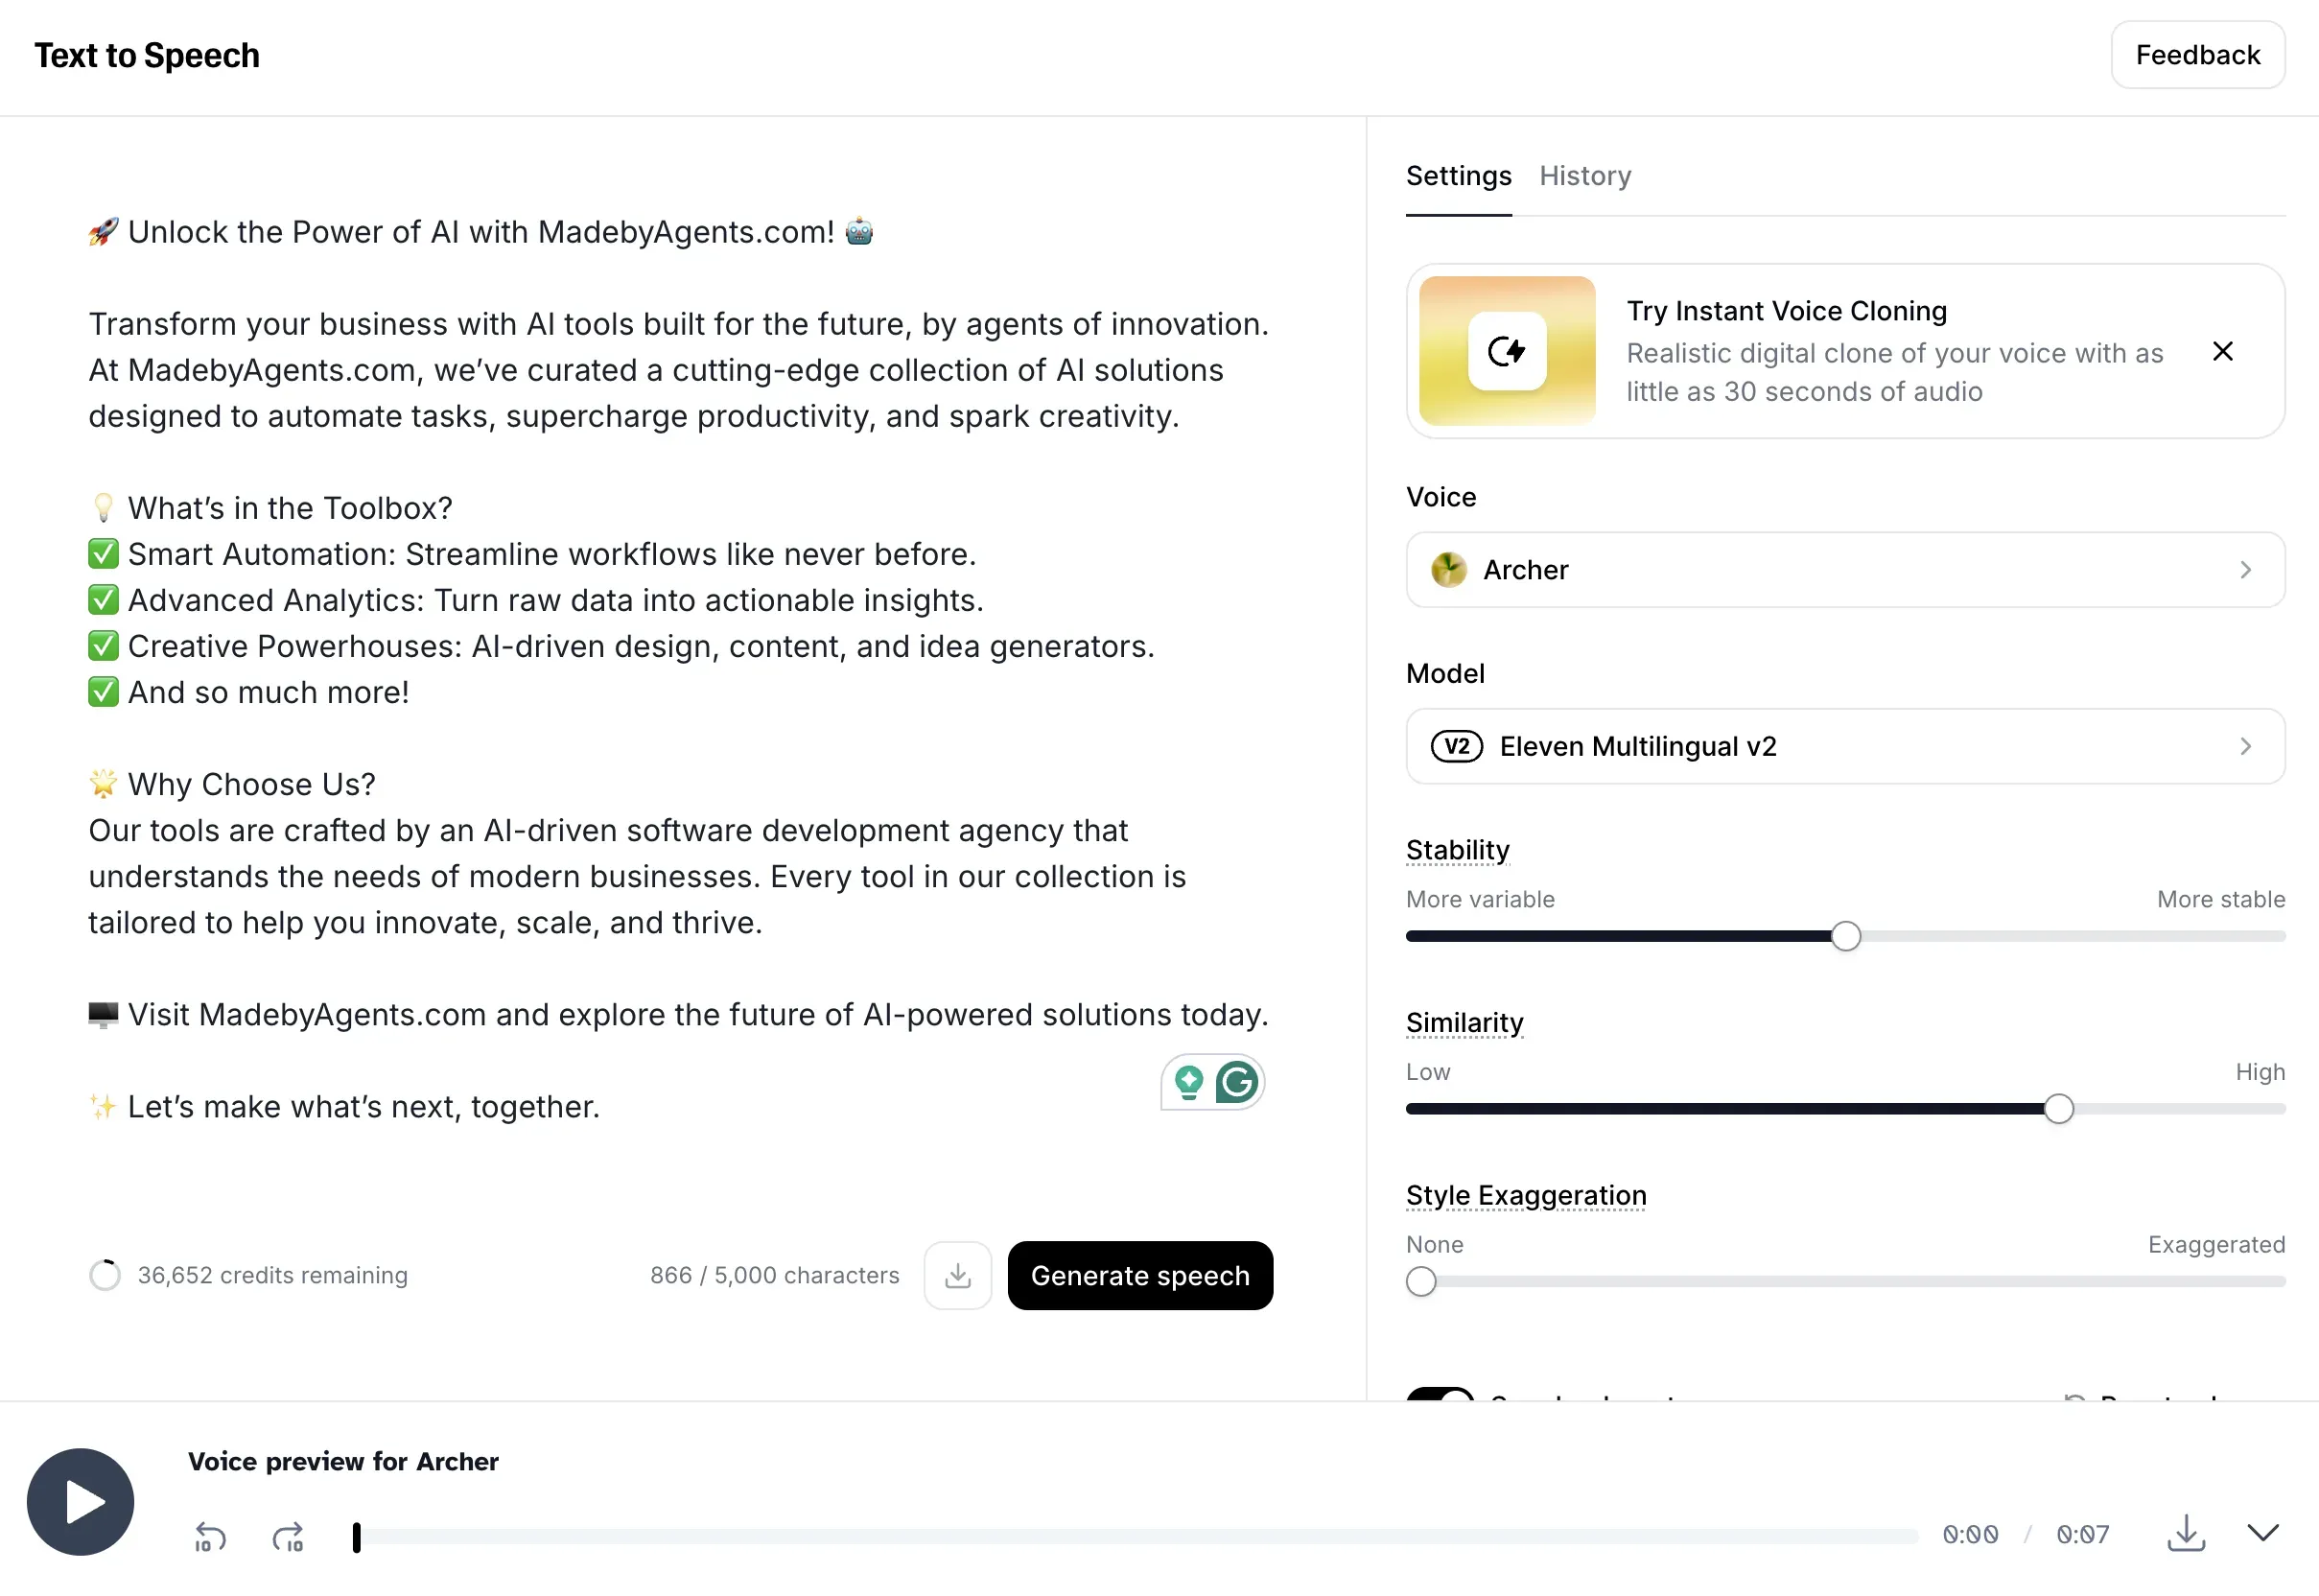Click the "36,652 credits remaining" text
This screenshot has height=1596, width=2319.
point(272,1275)
